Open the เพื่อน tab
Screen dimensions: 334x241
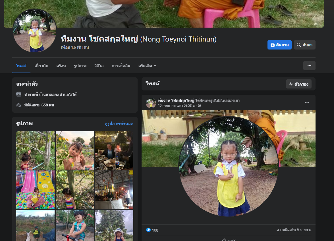61,66
